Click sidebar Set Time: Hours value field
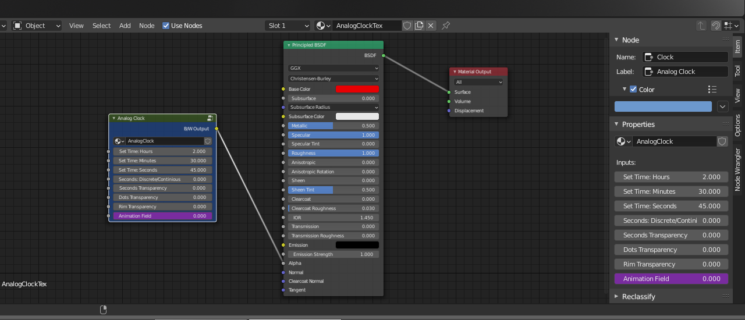 pos(671,177)
